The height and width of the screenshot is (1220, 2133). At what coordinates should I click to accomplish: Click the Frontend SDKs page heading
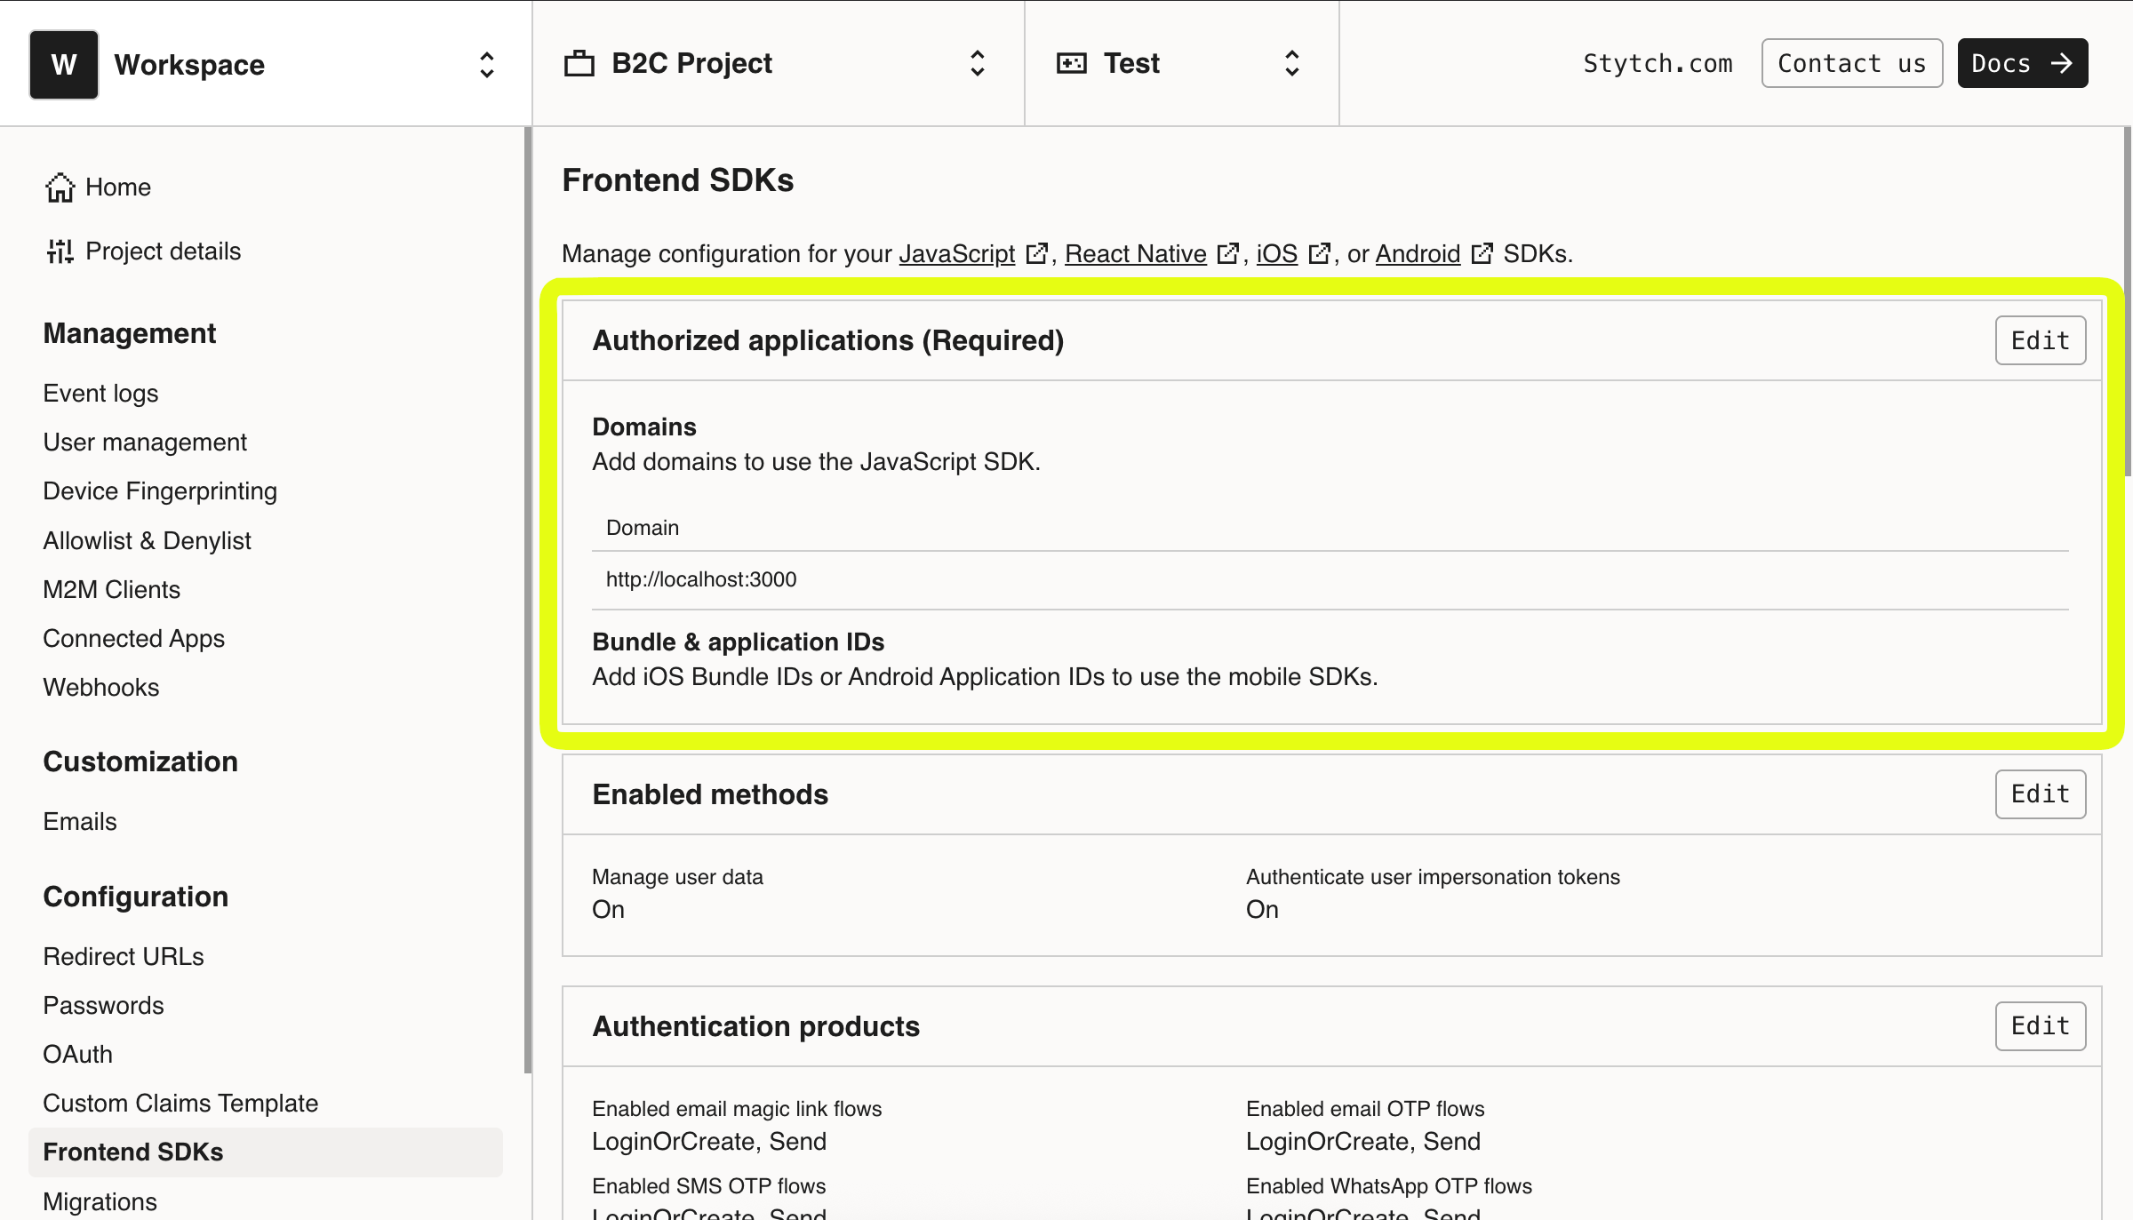coord(678,180)
